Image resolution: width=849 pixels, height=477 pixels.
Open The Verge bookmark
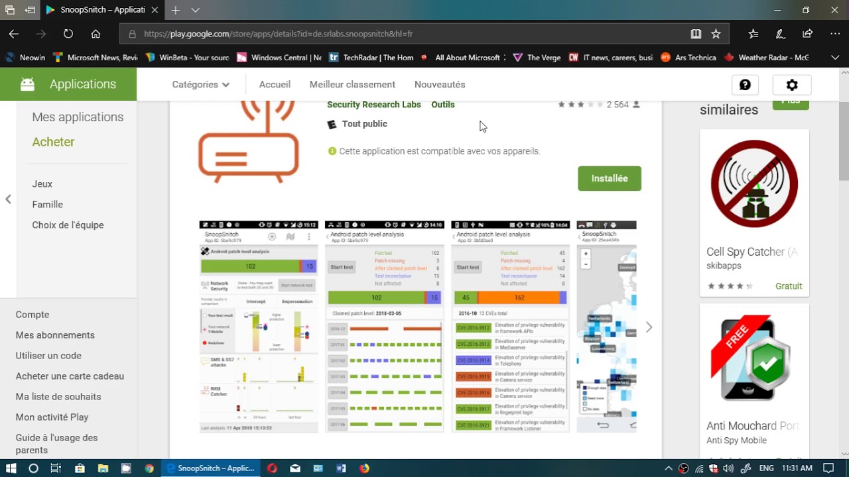point(537,58)
